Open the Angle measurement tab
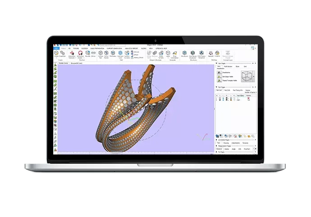This screenshot has height=217, width=311. tap(233, 149)
